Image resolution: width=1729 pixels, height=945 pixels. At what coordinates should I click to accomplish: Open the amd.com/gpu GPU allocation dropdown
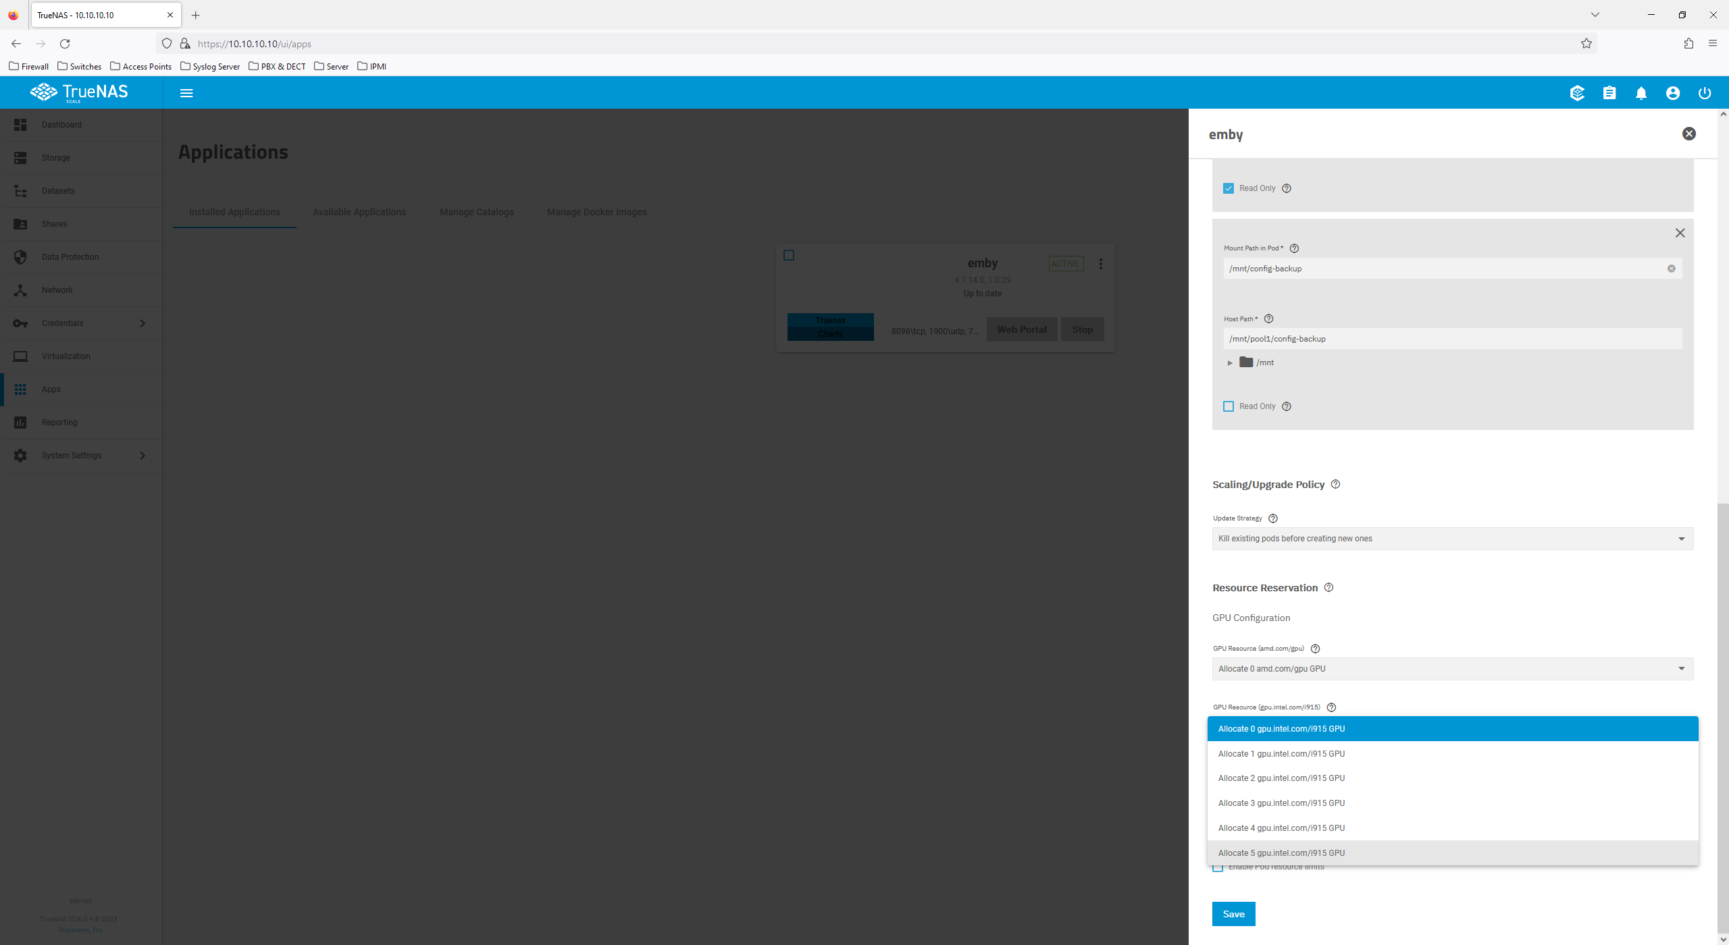(1452, 668)
